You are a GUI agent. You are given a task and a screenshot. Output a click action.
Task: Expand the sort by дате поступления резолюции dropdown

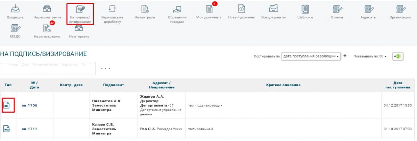(x=311, y=56)
